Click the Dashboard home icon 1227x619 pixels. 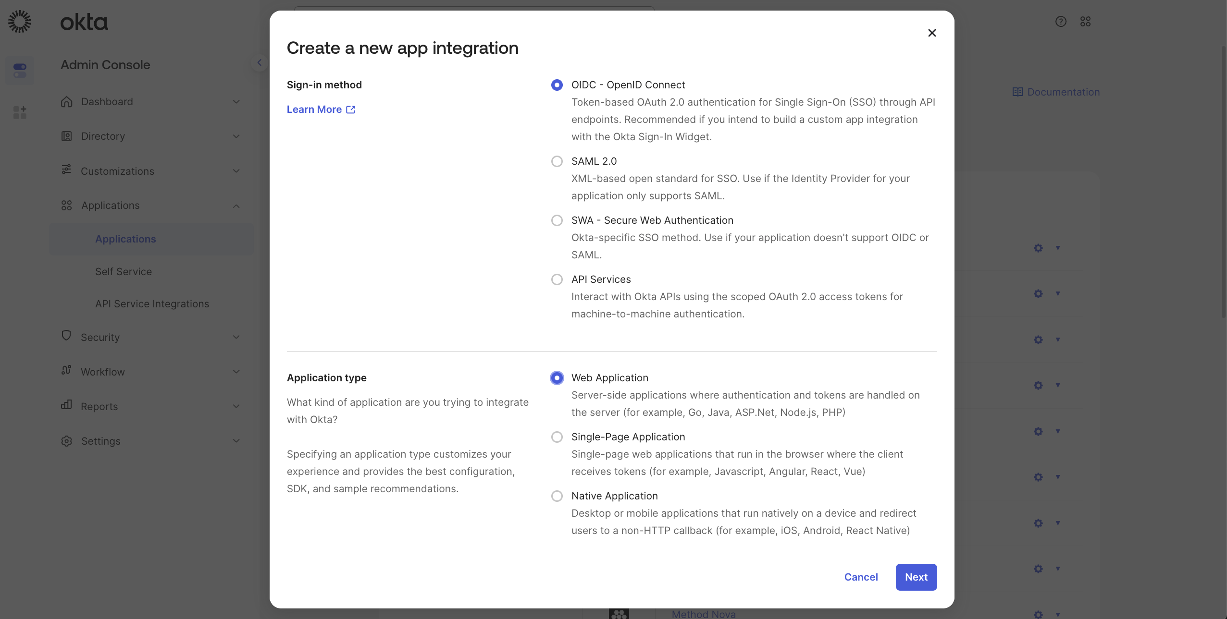point(67,102)
